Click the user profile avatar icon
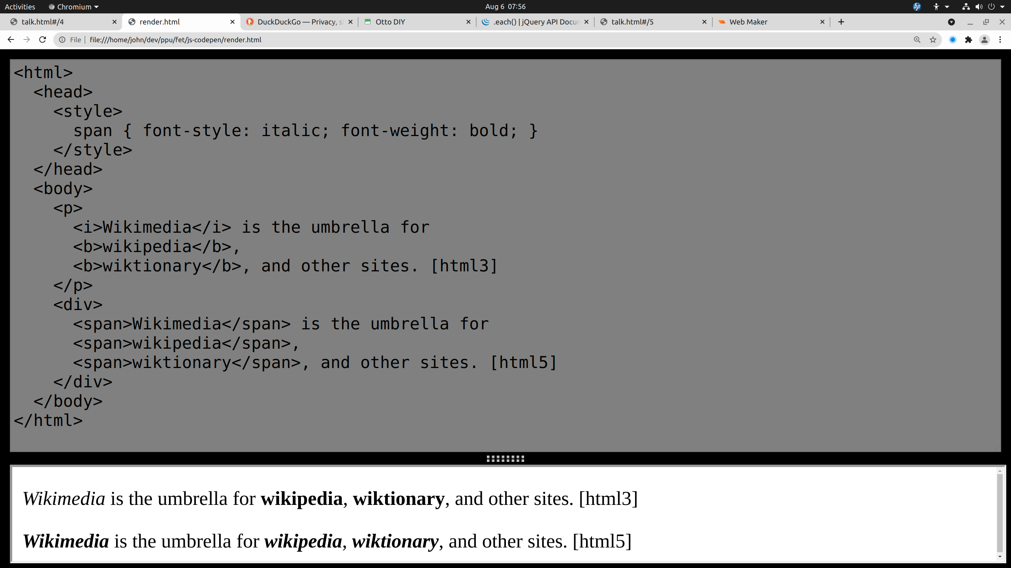The image size is (1011, 568). pos(985,39)
